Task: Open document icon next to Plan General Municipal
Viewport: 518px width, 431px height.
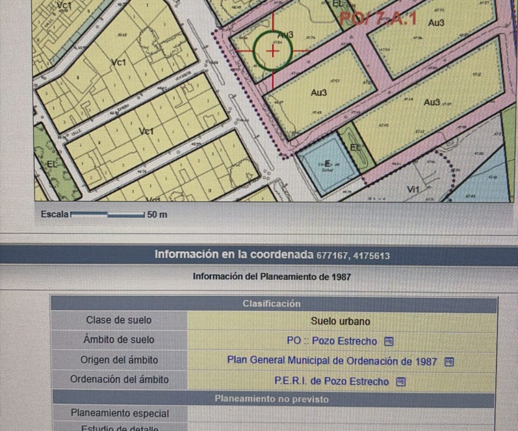Action: (449, 362)
